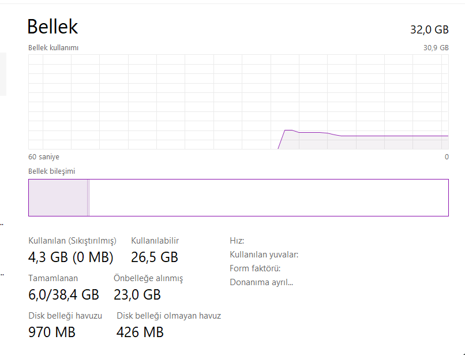Click the 30,9 GB graph maximum label
Image resolution: width=465 pixels, height=355 pixels.
click(x=436, y=48)
